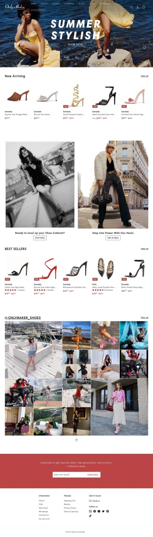153x537 pixels.
Task: Focus the Enter your email field
Action: pos(68,475)
